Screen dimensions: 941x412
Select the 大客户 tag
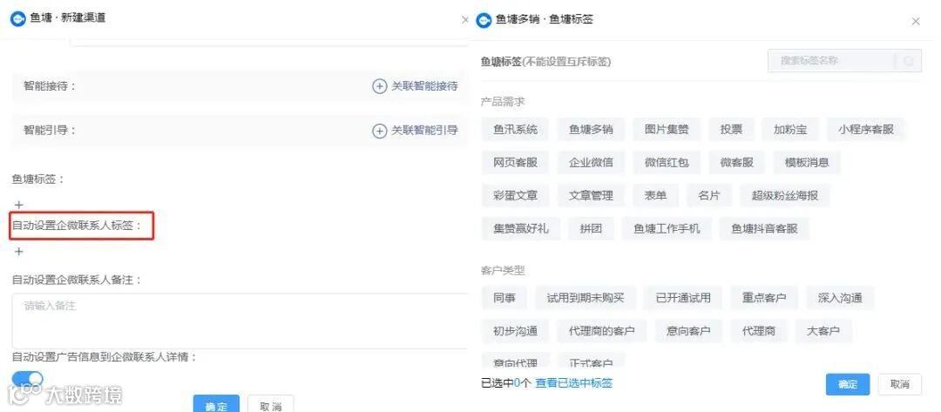pos(823,331)
